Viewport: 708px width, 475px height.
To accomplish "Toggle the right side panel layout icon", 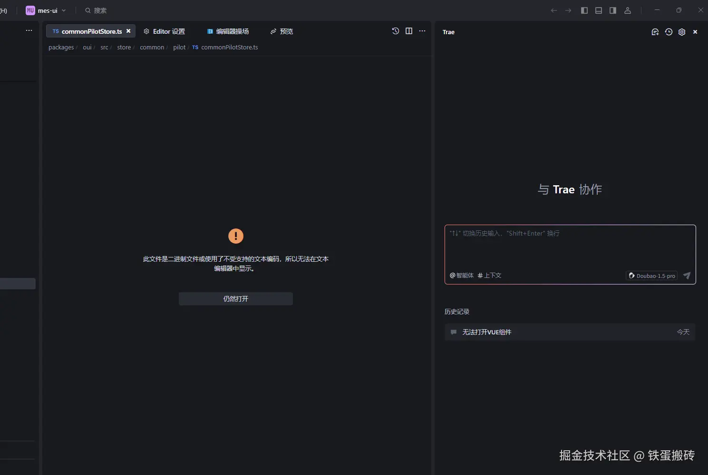I will pos(613,10).
